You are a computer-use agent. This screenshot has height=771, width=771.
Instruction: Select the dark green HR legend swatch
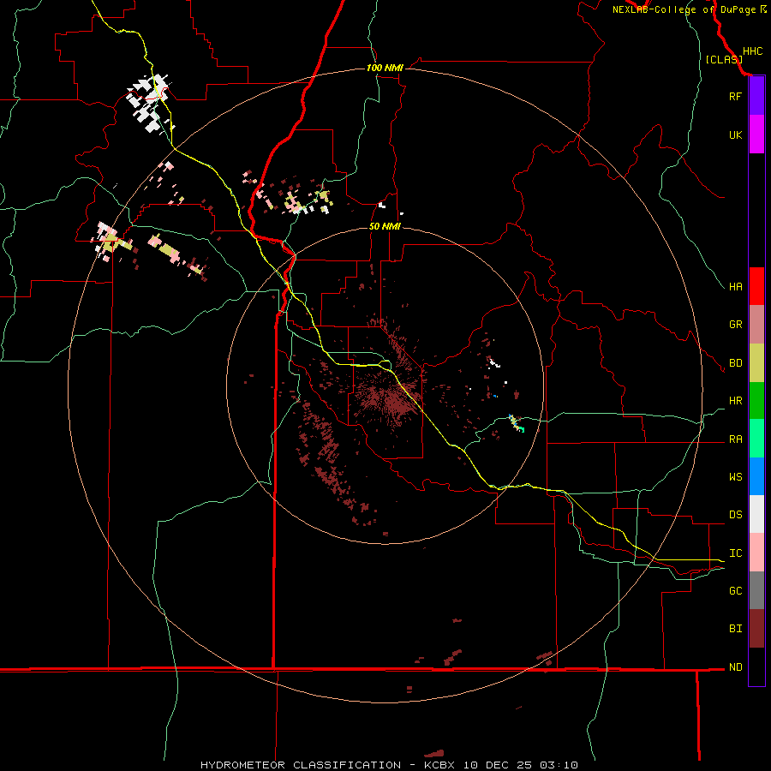[x=756, y=401]
